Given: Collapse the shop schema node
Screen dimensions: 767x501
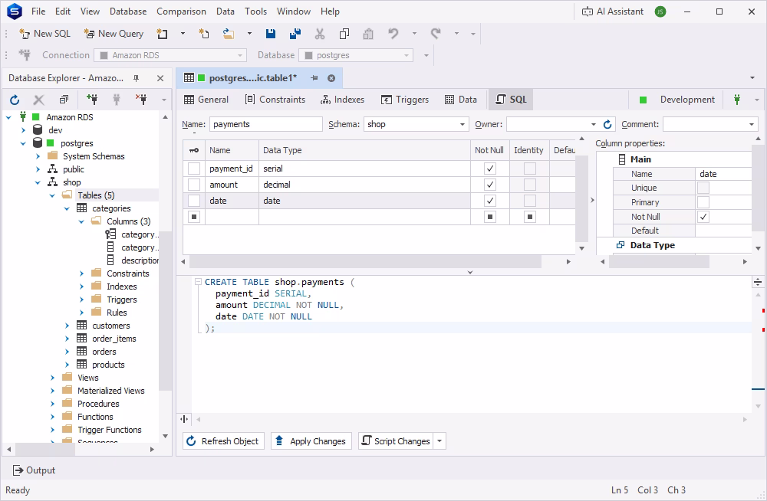Looking at the screenshot, I should click(38, 182).
